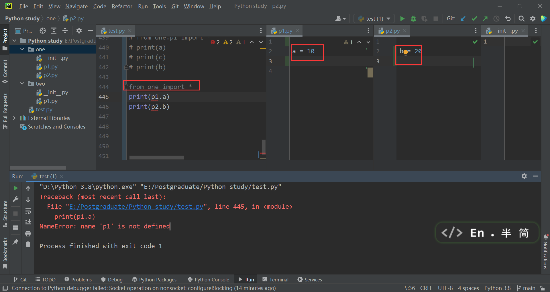This screenshot has width=550, height=292.
Task: Toggle soft-wrap in the Run console
Action: coord(28,211)
